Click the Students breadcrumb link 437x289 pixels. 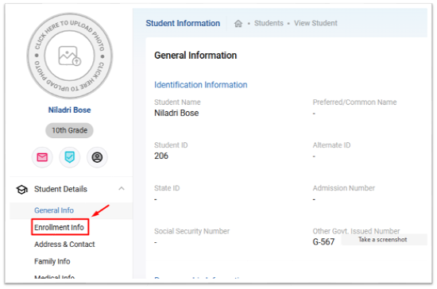click(269, 23)
